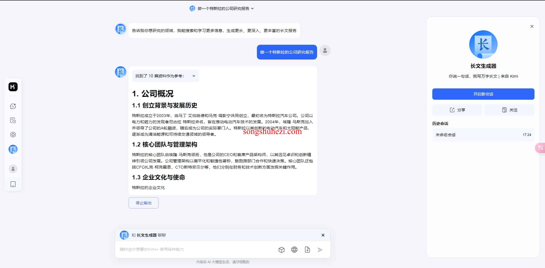The image size is (545, 268).
Task: Click the 你说一句话，我写万字长文 description
Action: [483, 76]
